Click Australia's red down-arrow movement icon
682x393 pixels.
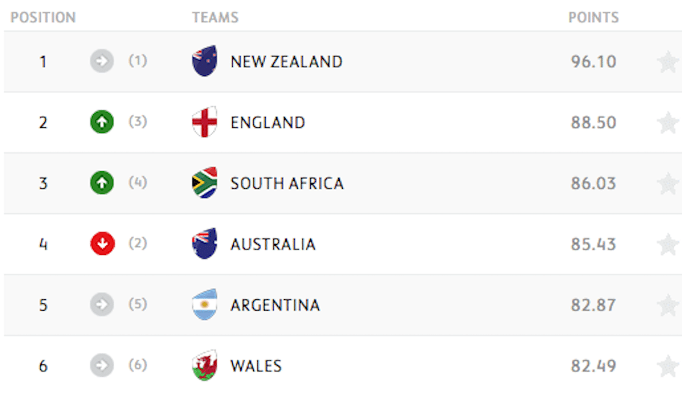(102, 243)
